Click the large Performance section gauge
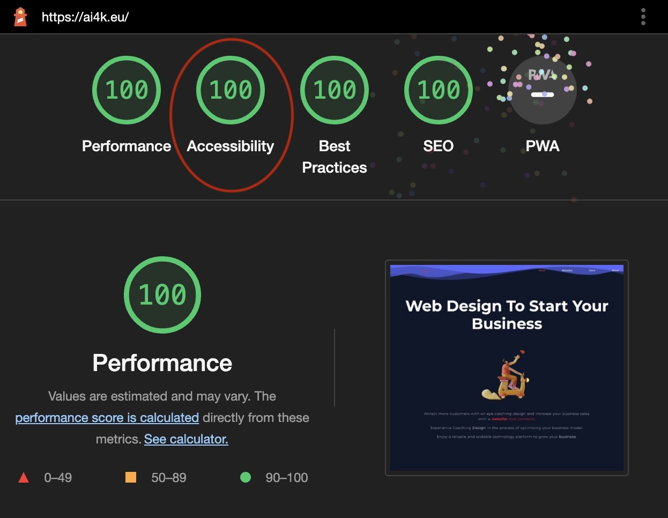Image resolution: width=668 pixels, height=518 pixels. (162, 295)
